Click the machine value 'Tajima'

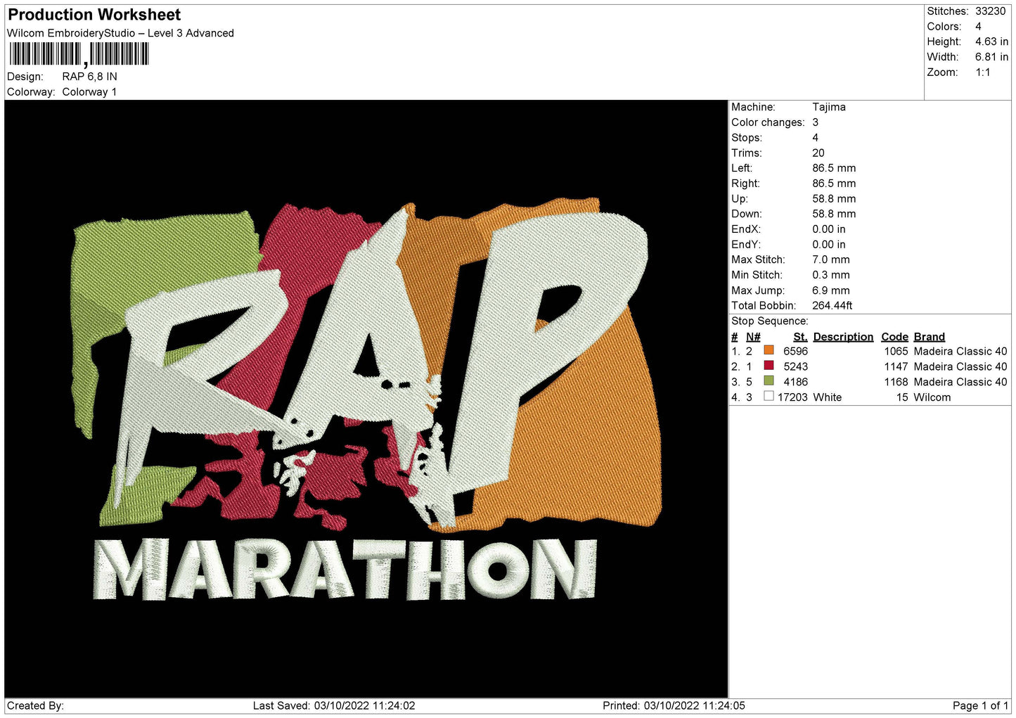829,107
